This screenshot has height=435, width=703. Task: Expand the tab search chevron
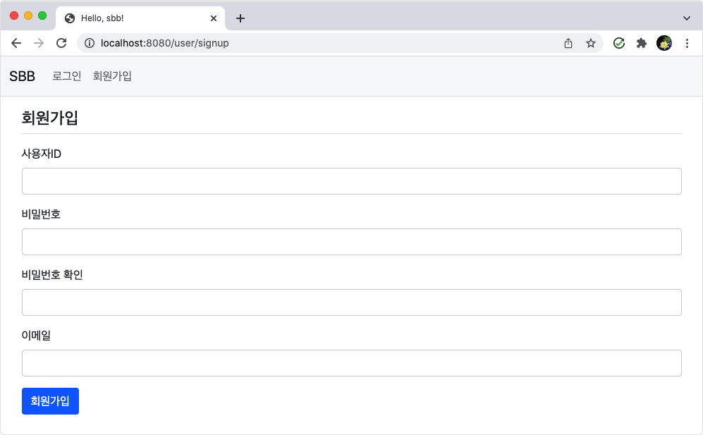[x=686, y=18]
